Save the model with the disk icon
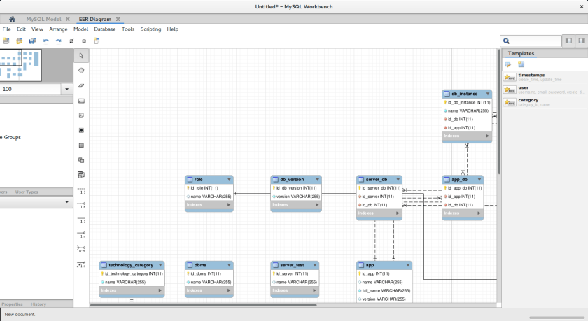Image resolution: width=588 pixels, height=321 pixels. pyautogui.click(x=32, y=41)
